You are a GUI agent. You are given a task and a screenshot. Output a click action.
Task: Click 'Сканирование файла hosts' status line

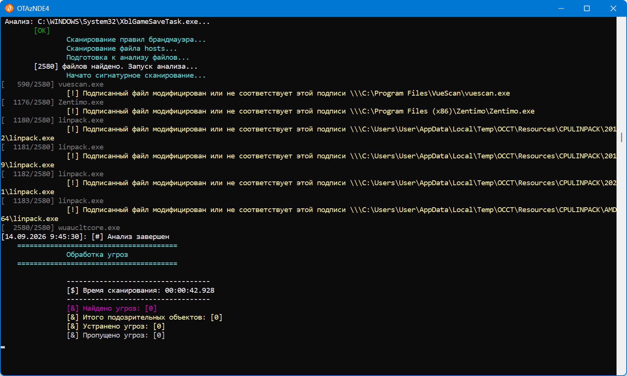122,49
